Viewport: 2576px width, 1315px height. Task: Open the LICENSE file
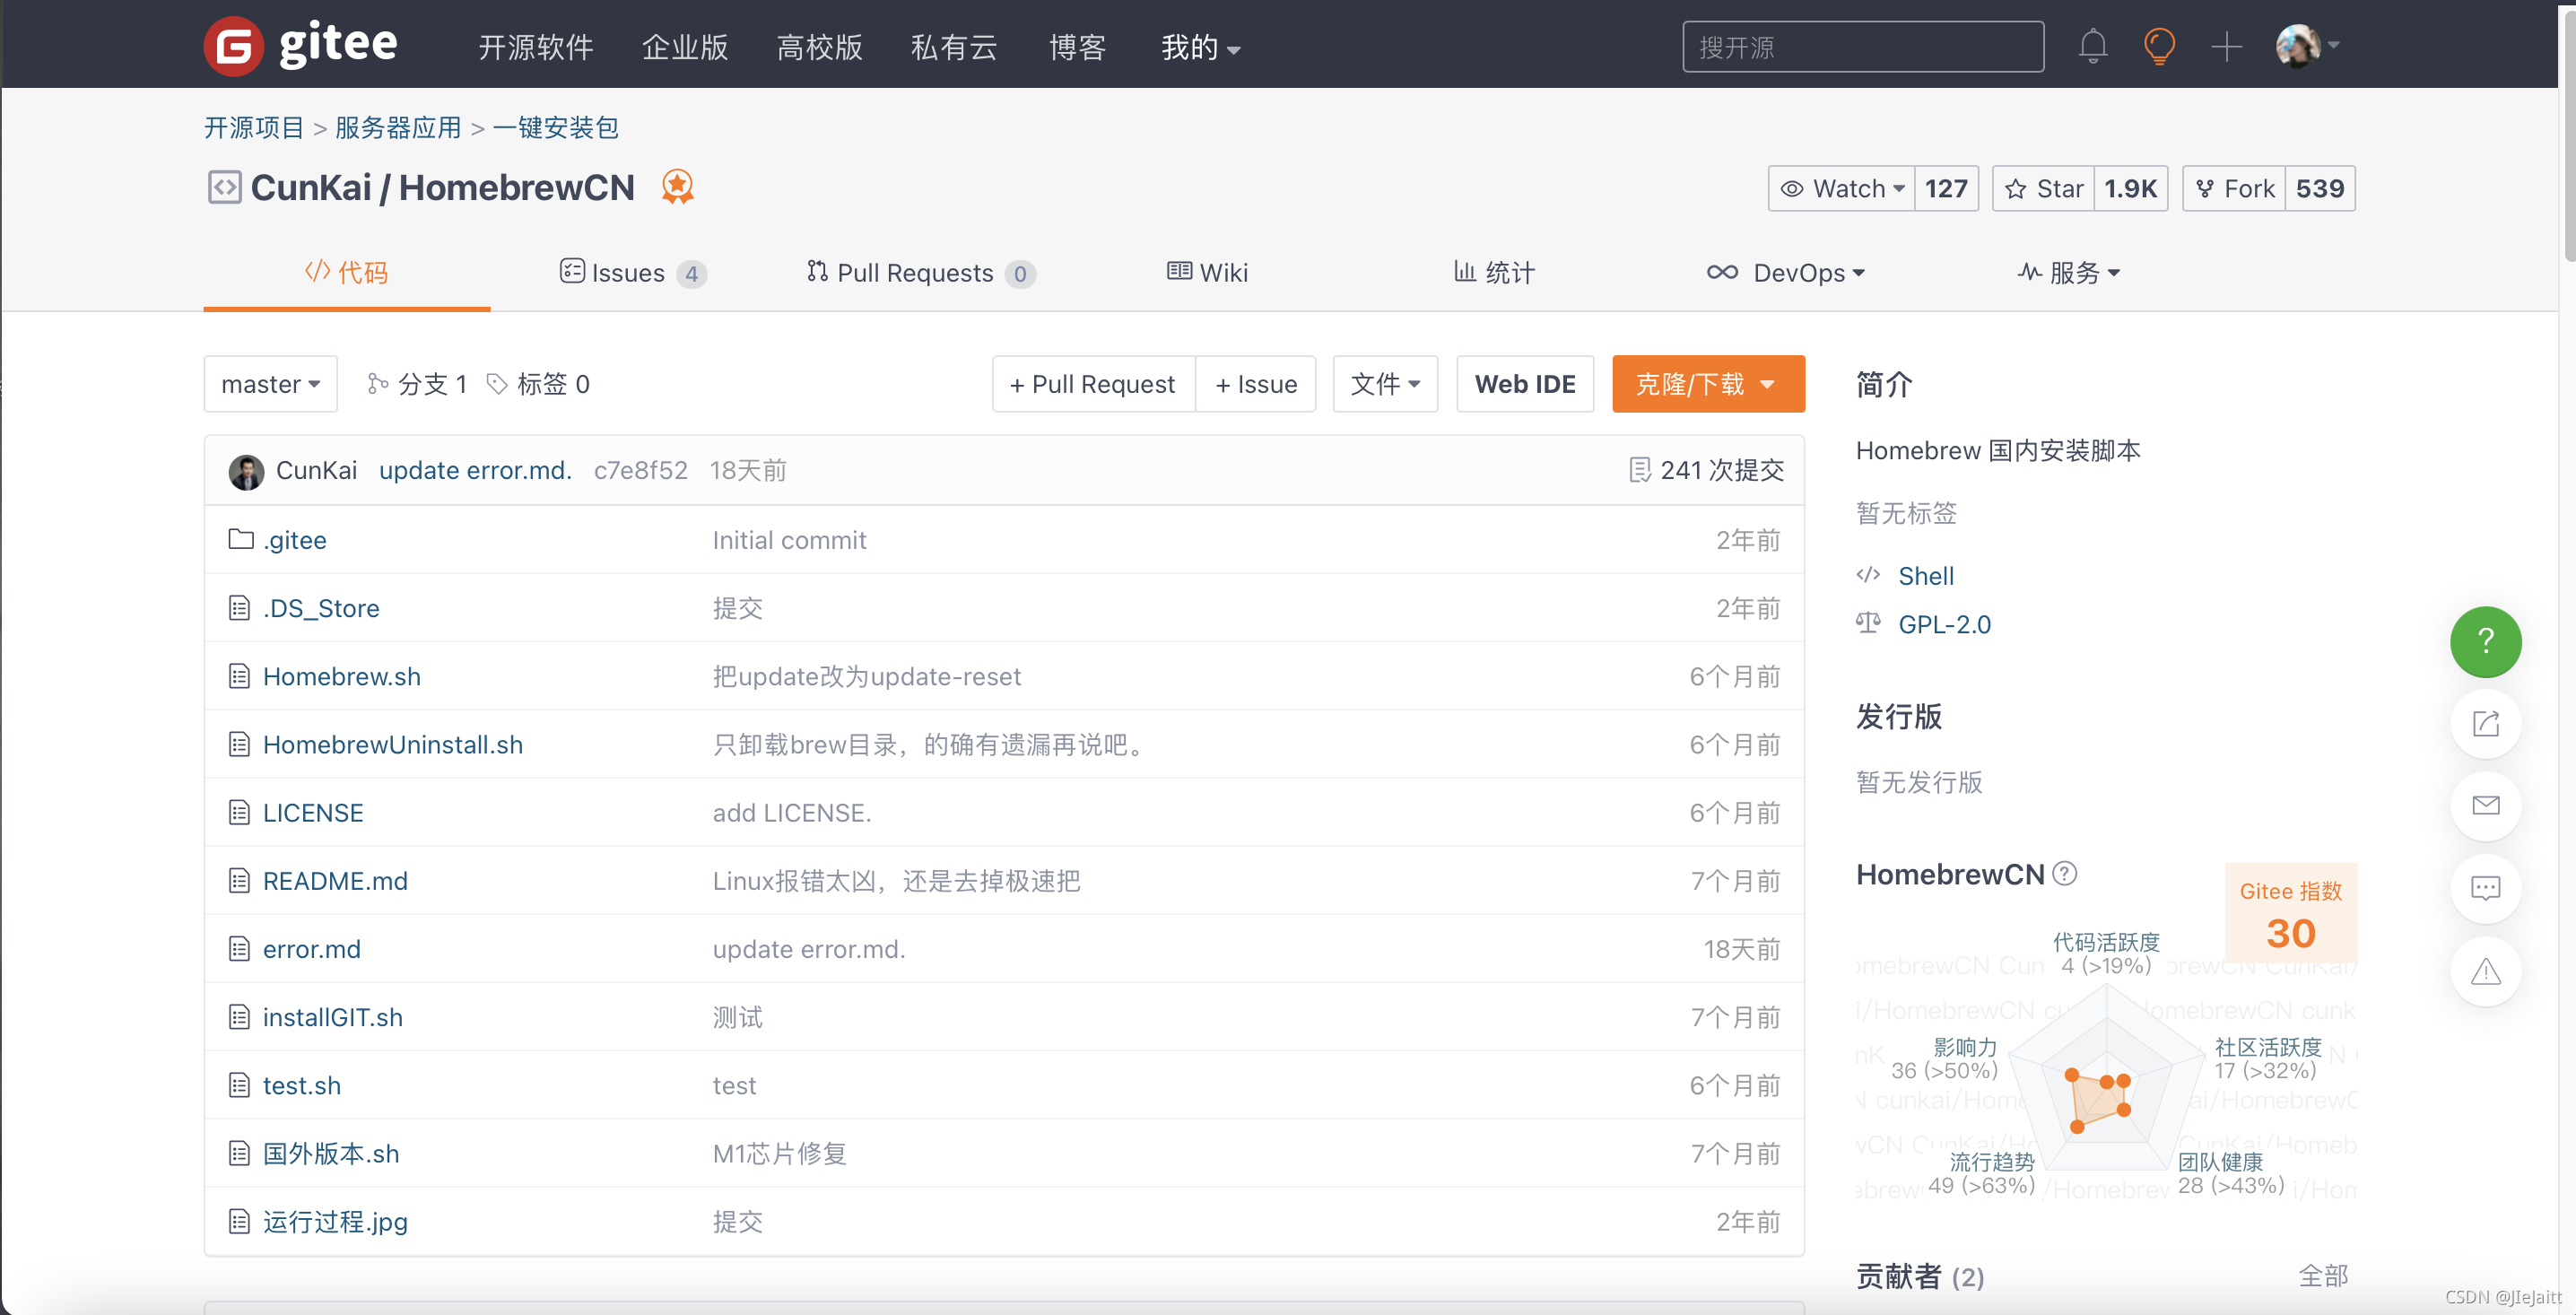pos(313,812)
